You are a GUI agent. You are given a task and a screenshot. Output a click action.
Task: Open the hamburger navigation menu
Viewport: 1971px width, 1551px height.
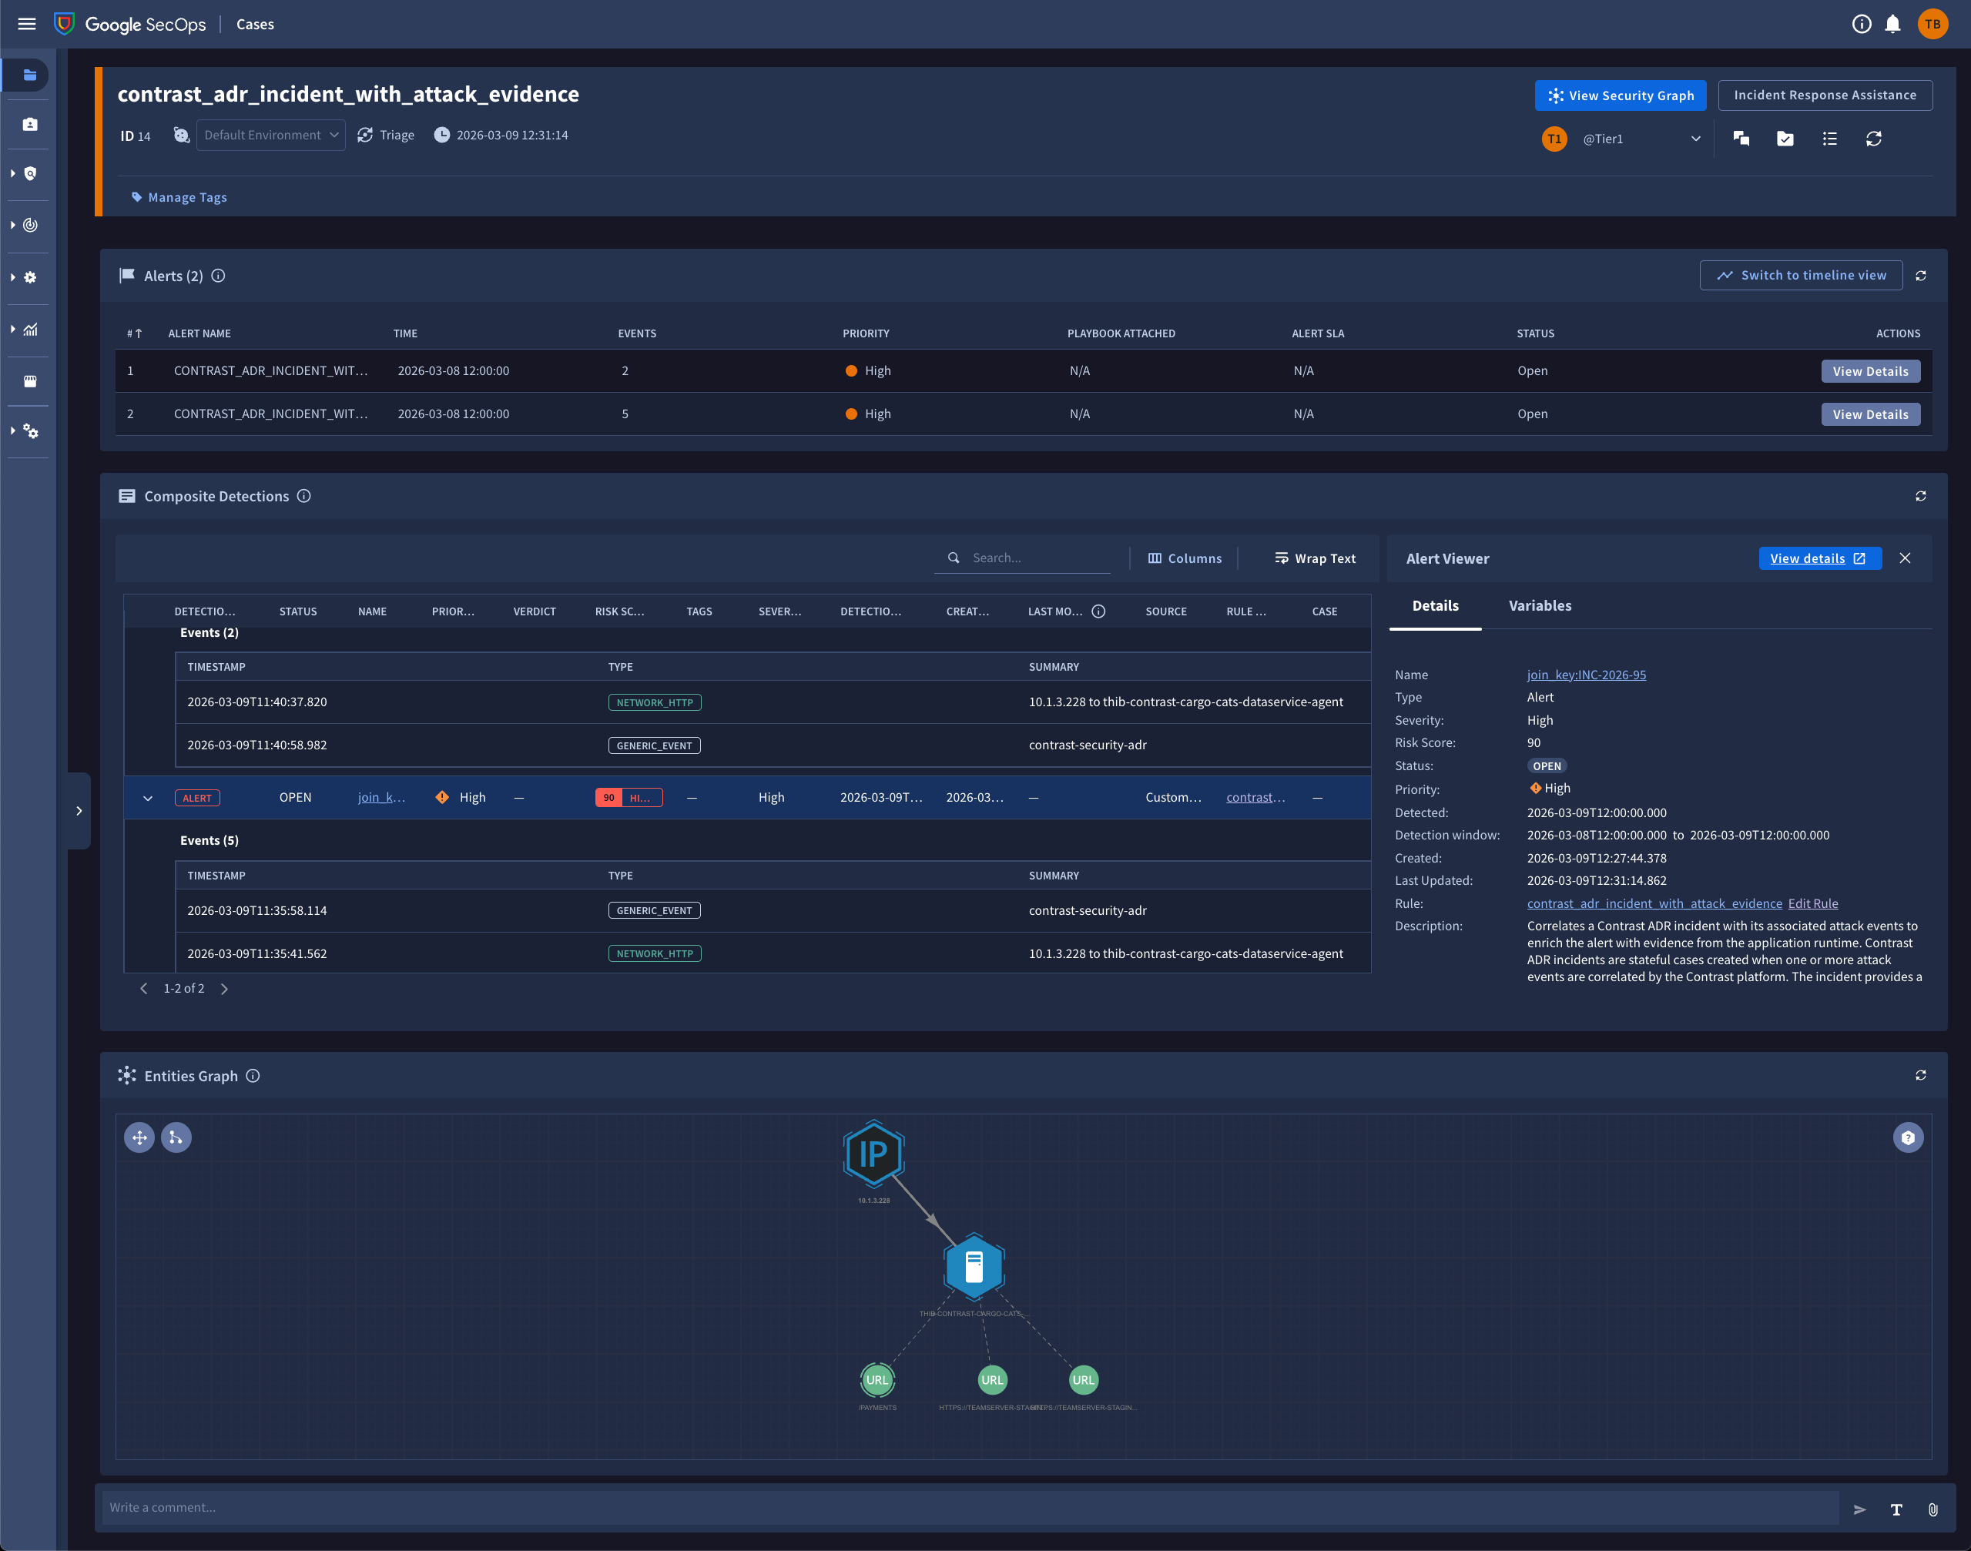coord(27,25)
